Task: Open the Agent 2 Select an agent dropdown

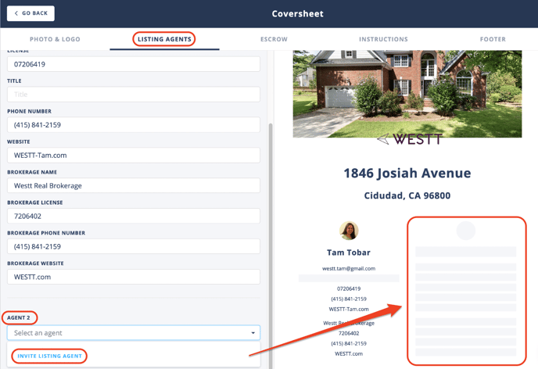Action: point(134,333)
